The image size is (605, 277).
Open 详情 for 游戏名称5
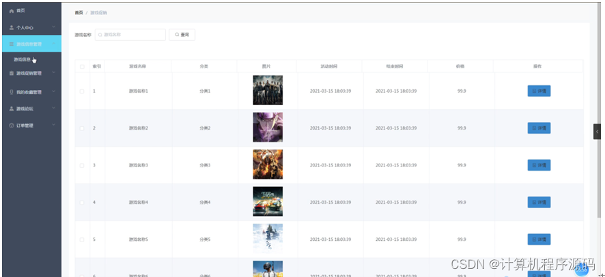click(x=539, y=239)
